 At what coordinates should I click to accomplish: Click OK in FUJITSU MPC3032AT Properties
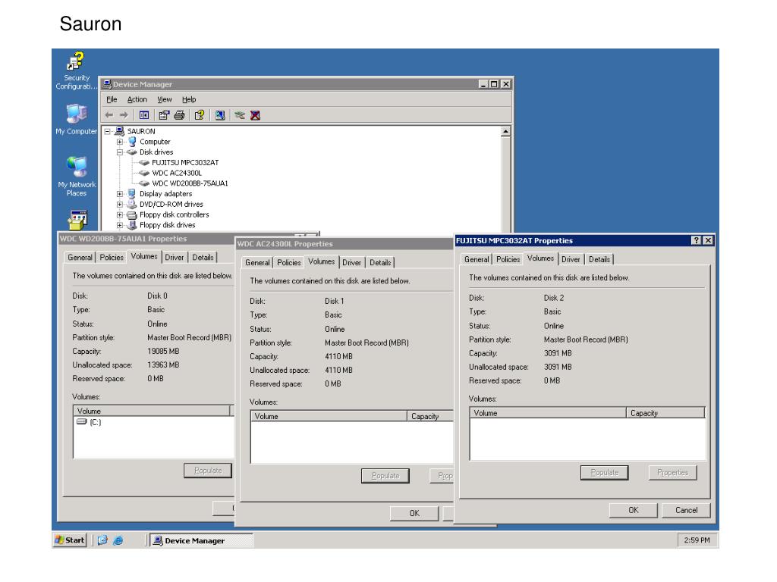tap(634, 510)
